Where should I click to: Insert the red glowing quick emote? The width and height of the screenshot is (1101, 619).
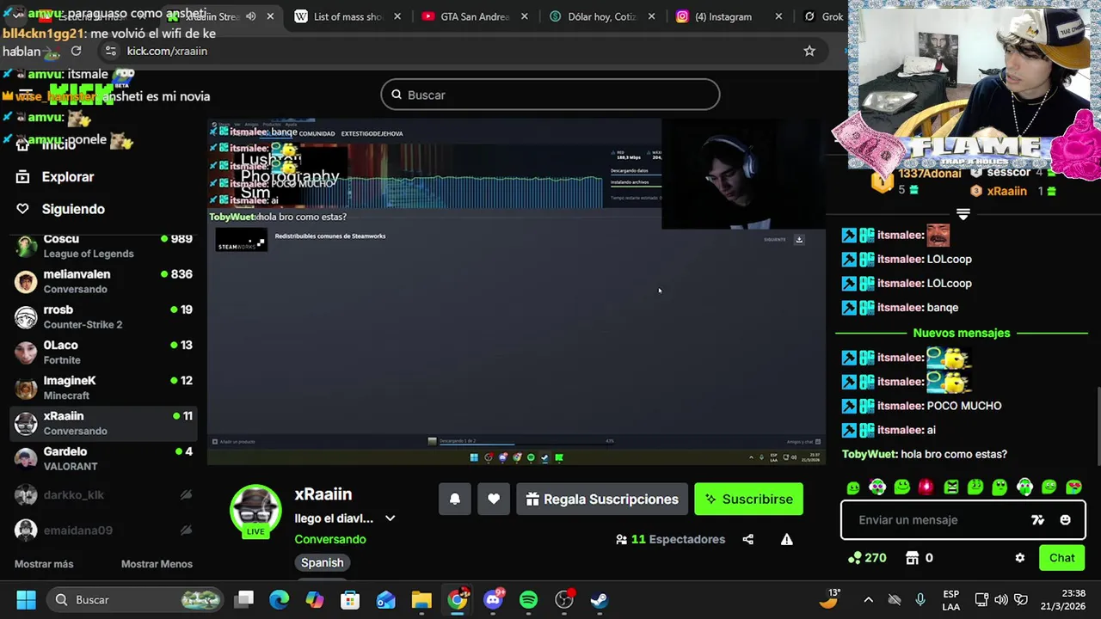click(x=926, y=487)
